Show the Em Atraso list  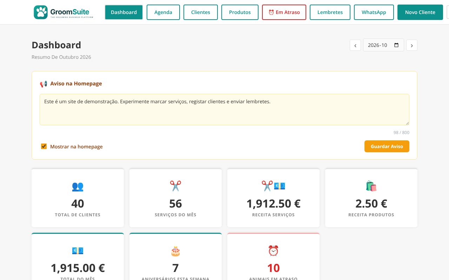click(x=284, y=12)
